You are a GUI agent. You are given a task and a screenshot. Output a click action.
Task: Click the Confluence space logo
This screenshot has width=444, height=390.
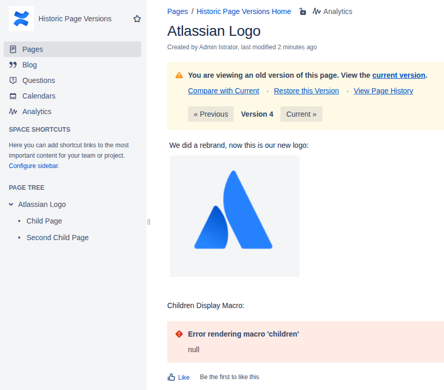coord(21,19)
